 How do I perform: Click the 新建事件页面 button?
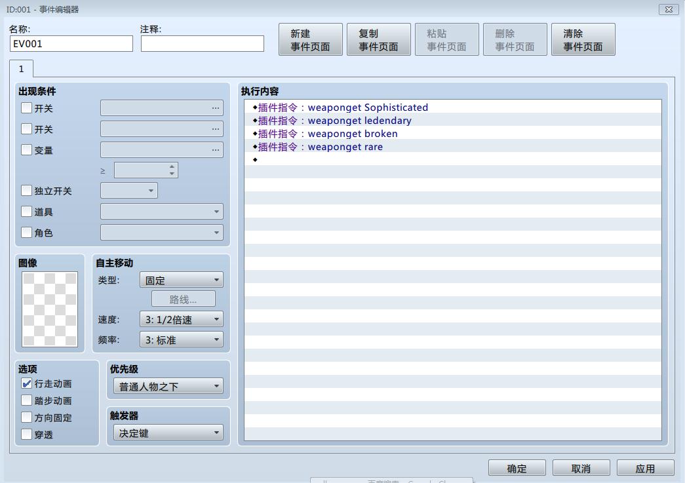[311, 40]
